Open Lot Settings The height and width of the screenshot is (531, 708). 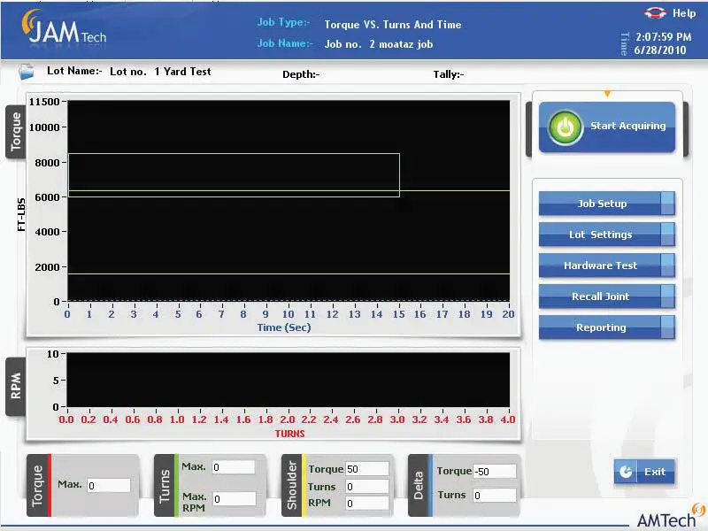click(x=606, y=235)
